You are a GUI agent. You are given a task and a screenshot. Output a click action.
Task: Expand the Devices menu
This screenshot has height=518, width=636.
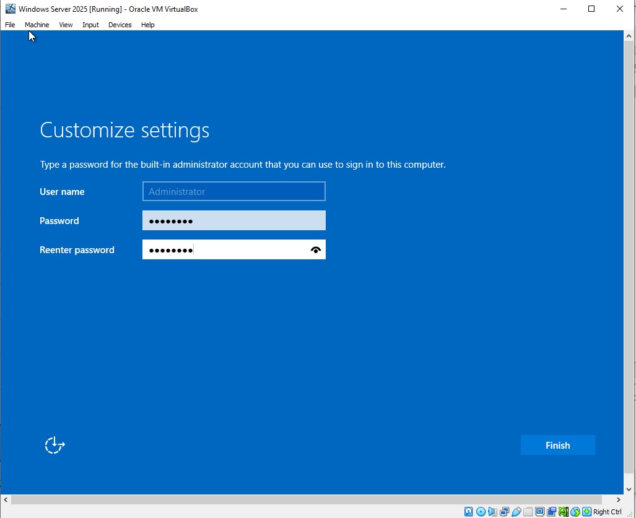120,25
